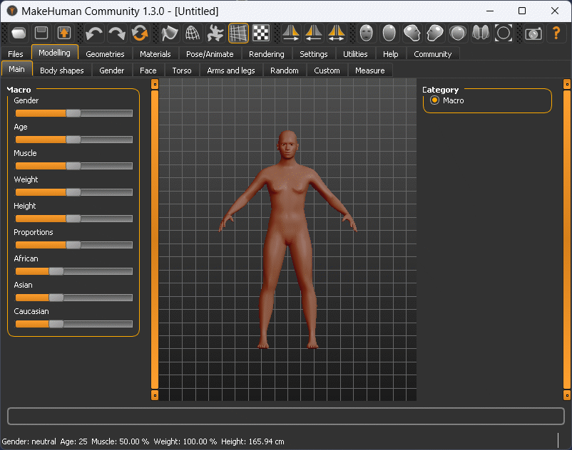Toggle wireframe mesh icon
The image size is (572, 450).
tap(193, 33)
